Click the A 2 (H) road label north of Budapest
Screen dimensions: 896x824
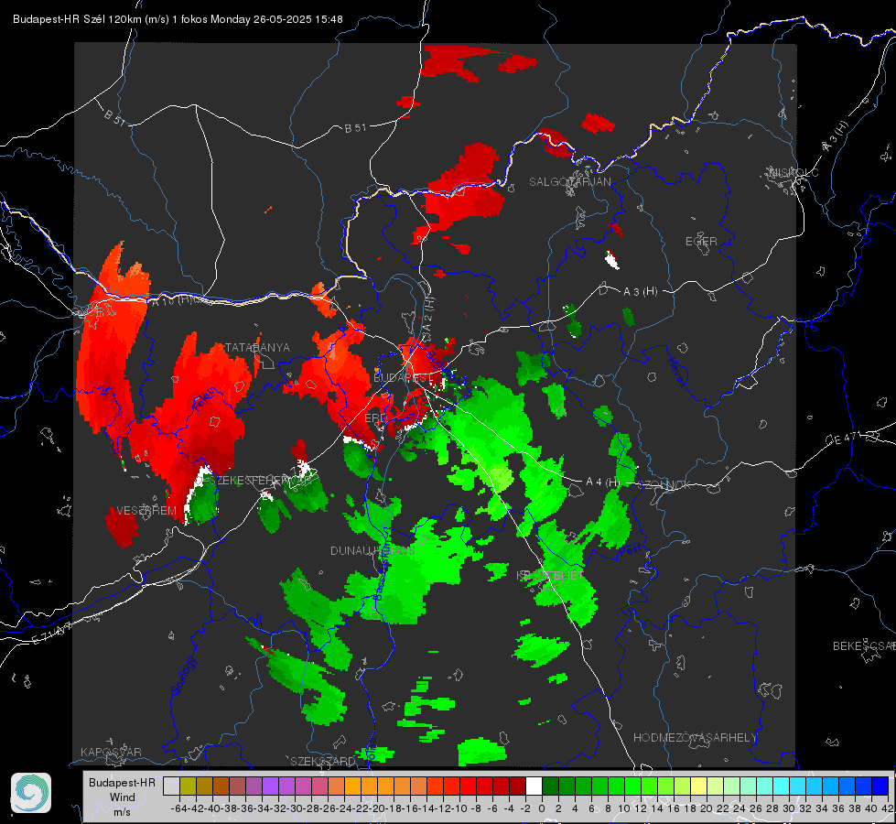click(x=429, y=313)
